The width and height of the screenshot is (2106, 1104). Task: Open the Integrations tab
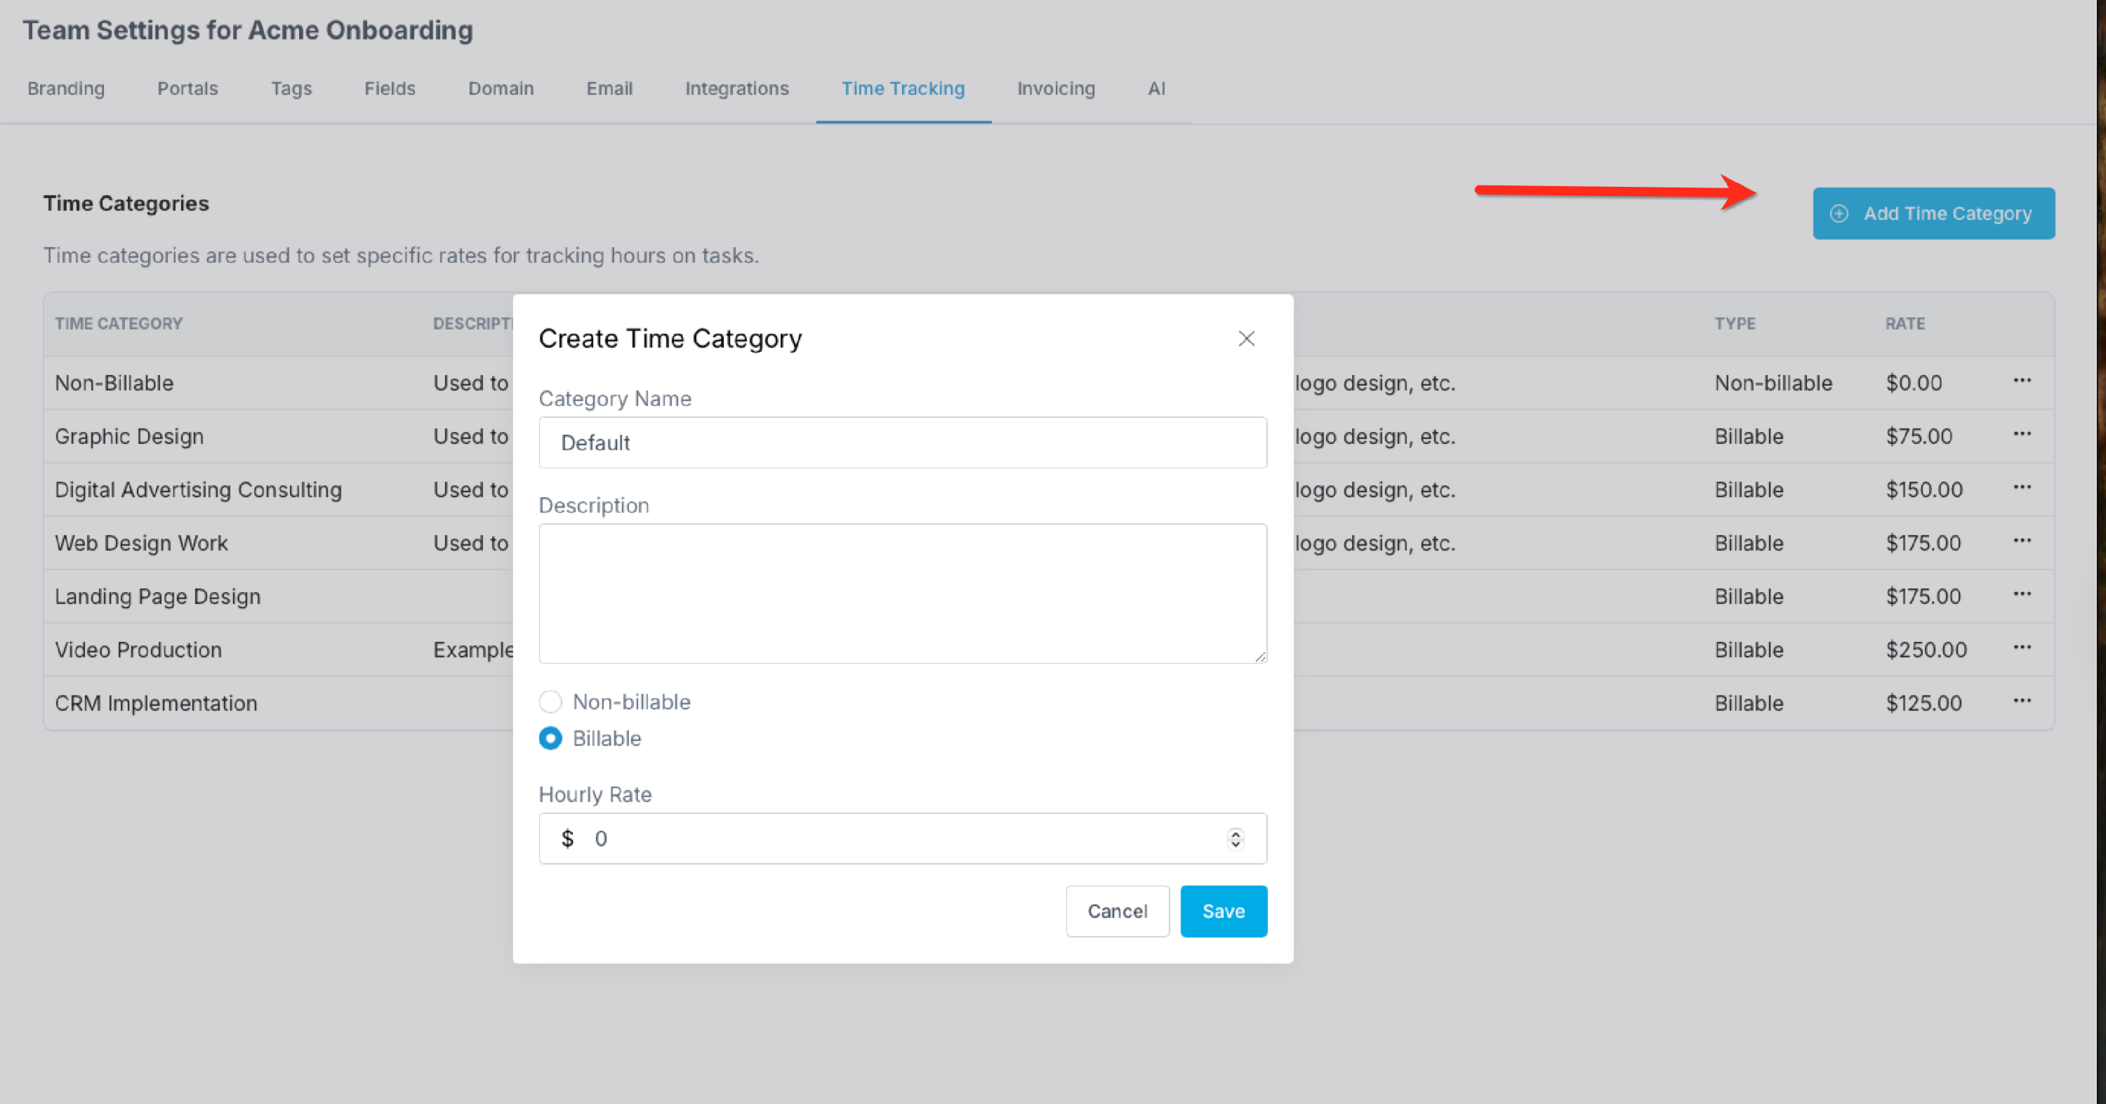(x=736, y=88)
